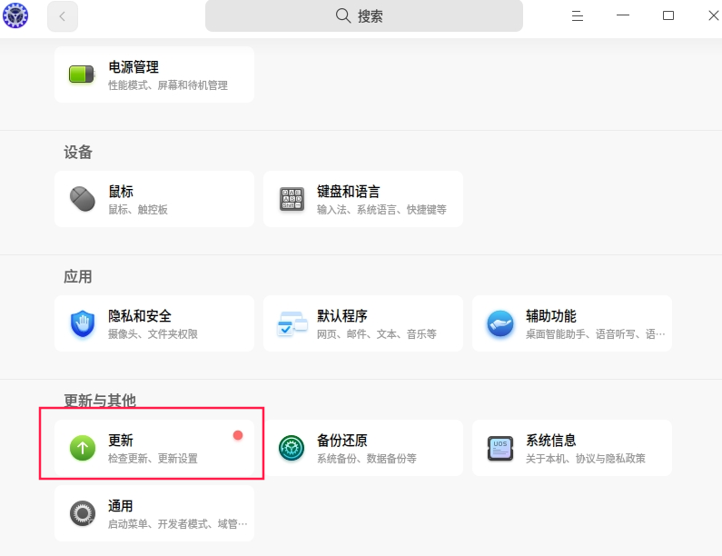
Task: Open 系统信息 settings title
Action: point(550,441)
